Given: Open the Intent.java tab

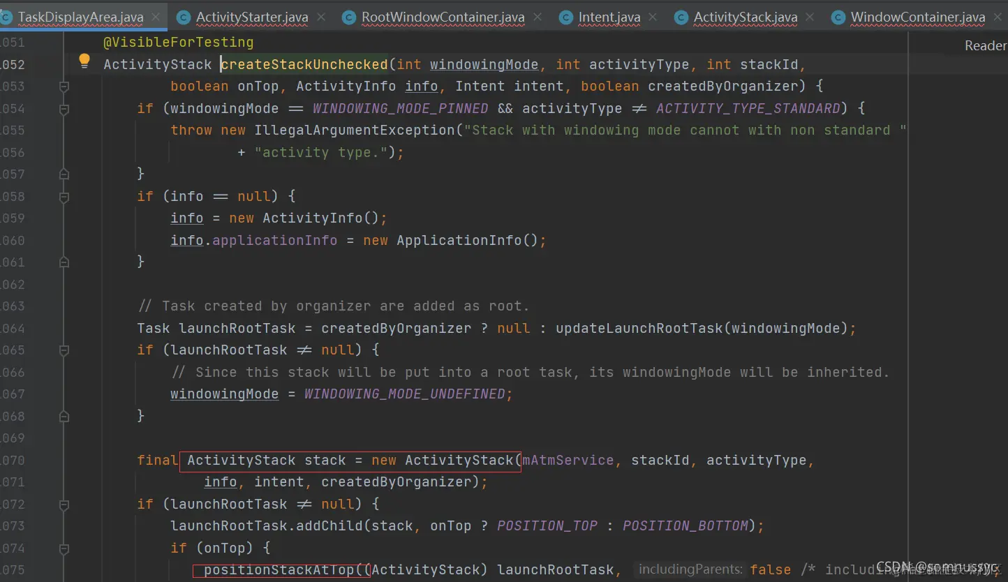Looking at the screenshot, I should click(609, 17).
